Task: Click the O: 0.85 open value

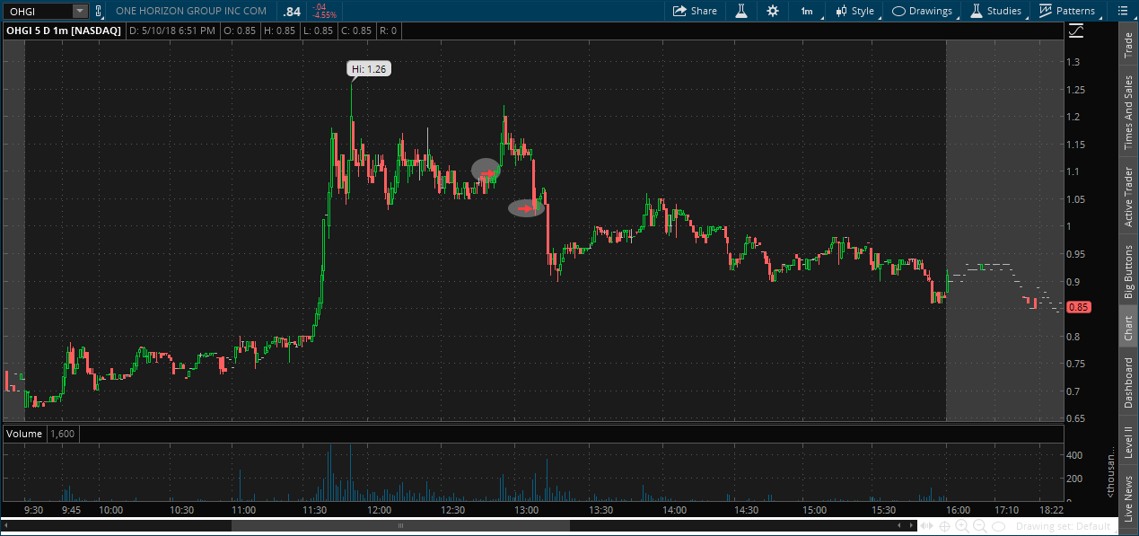Action: point(241,31)
